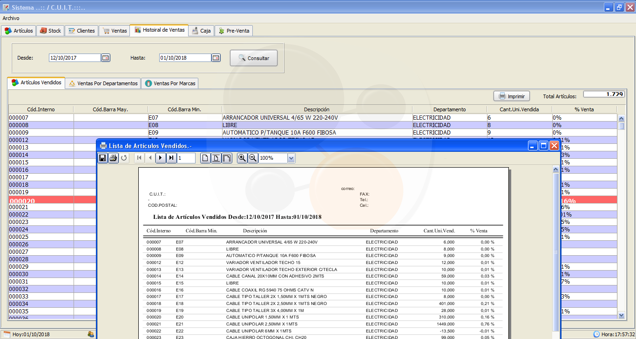This screenshot has height=339, width=636.
Task: Minimize the Lista de Artículos Vendidos window
Action: coord(533,146)
